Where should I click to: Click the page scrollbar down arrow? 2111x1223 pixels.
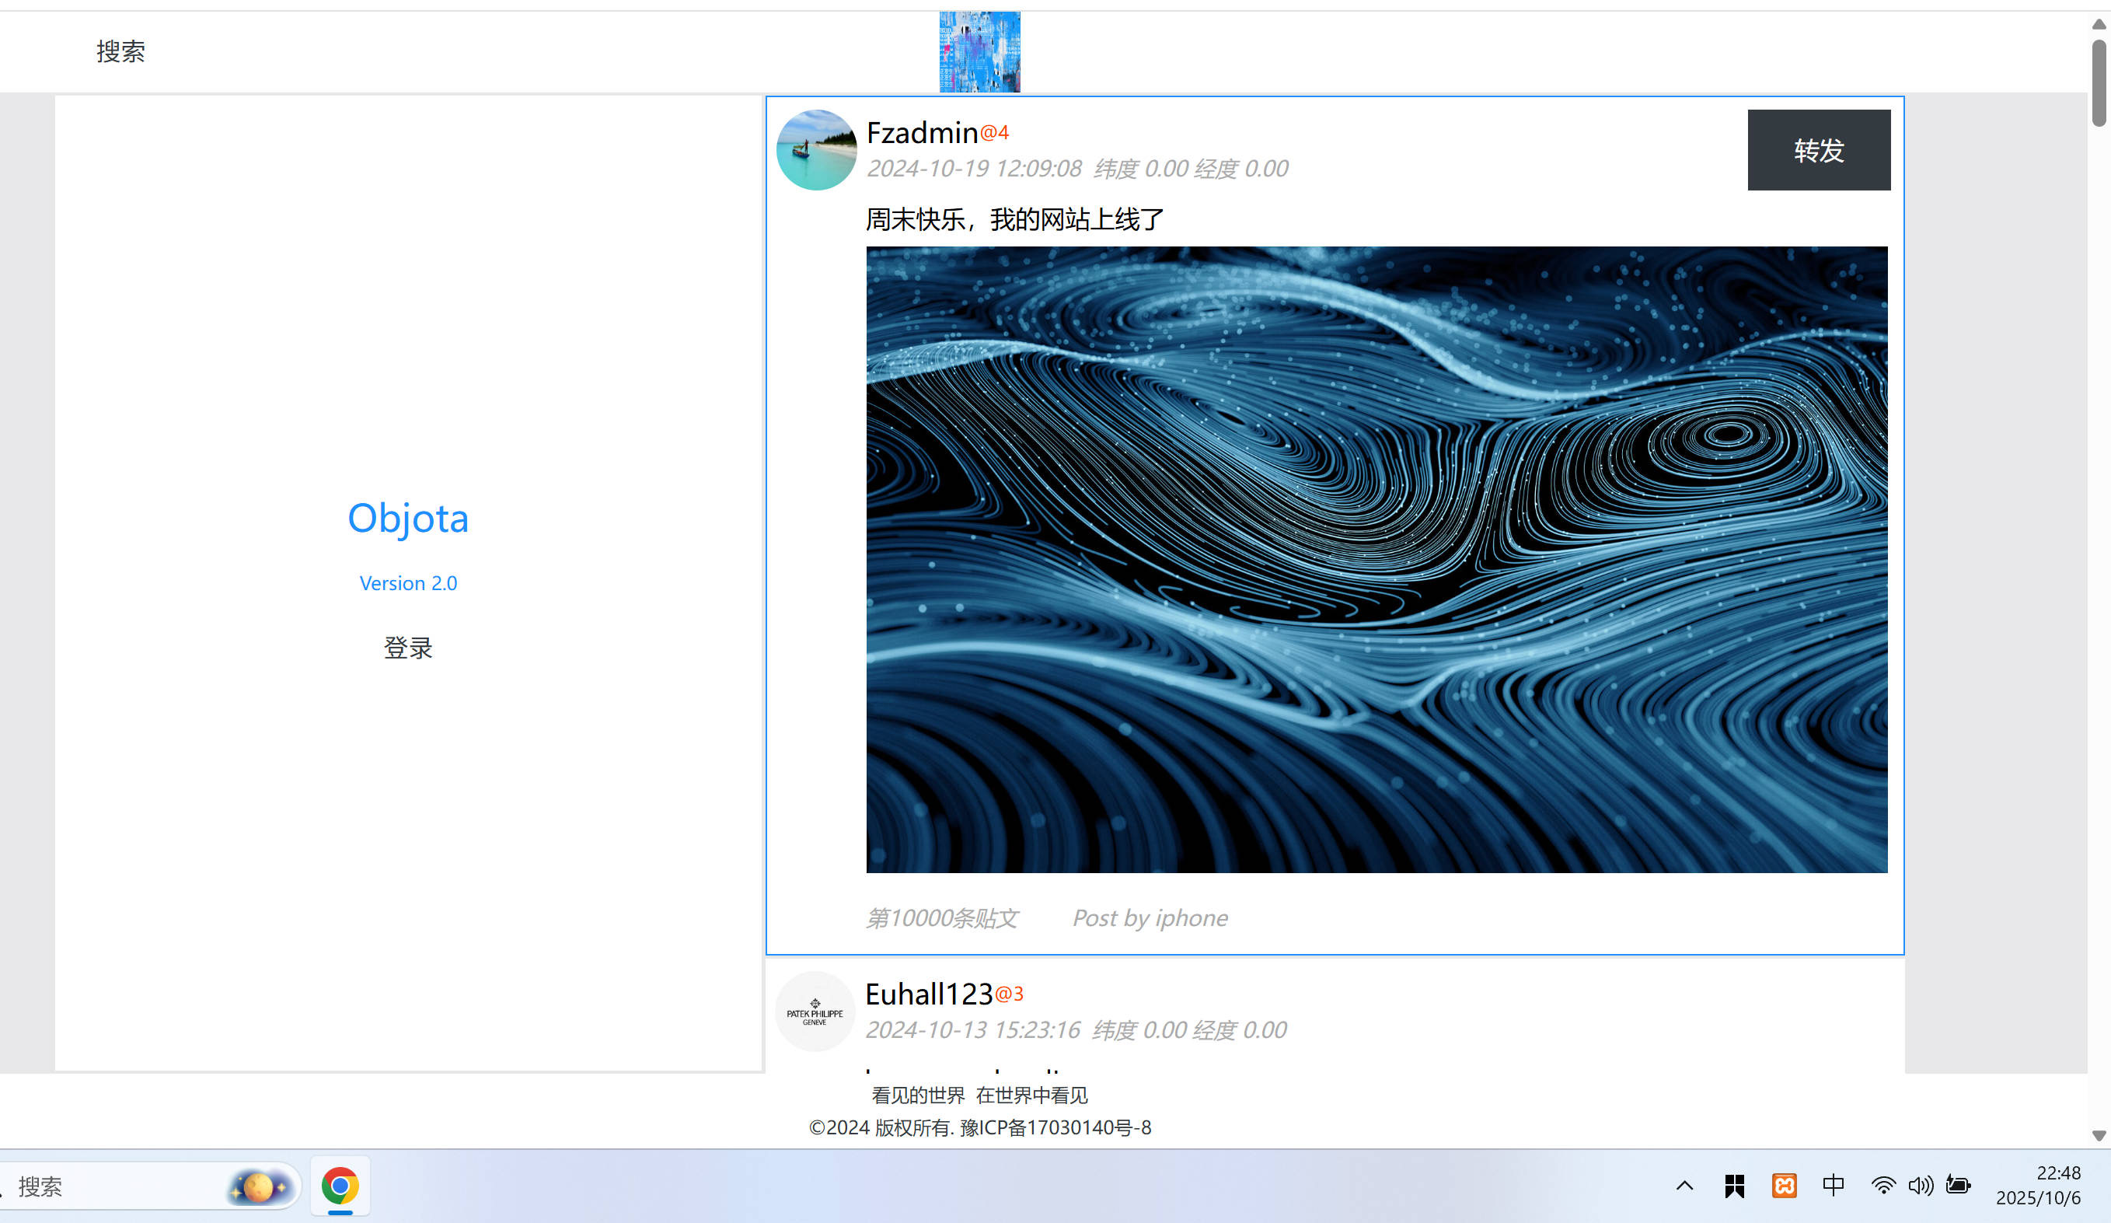pyautogui.click(x=2099, y=1136)
